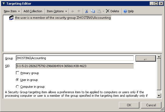Open Help from the toolbar

tap(128, 11)
